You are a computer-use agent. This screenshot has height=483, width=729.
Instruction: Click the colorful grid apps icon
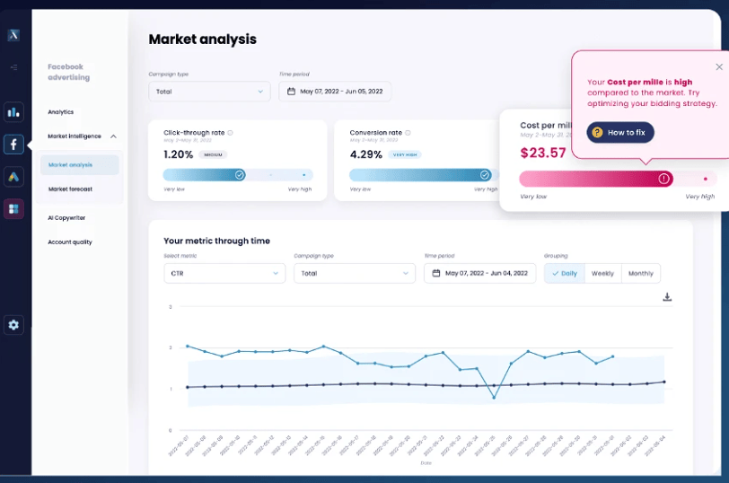pyautogui.click(x=13, y=209)
